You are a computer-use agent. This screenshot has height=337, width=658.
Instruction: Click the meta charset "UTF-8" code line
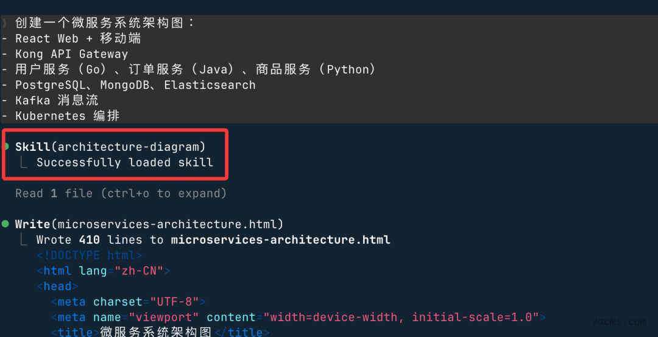click(128, 302)
